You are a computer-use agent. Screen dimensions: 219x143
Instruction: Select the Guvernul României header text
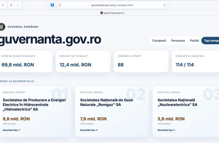click(23, 27)
